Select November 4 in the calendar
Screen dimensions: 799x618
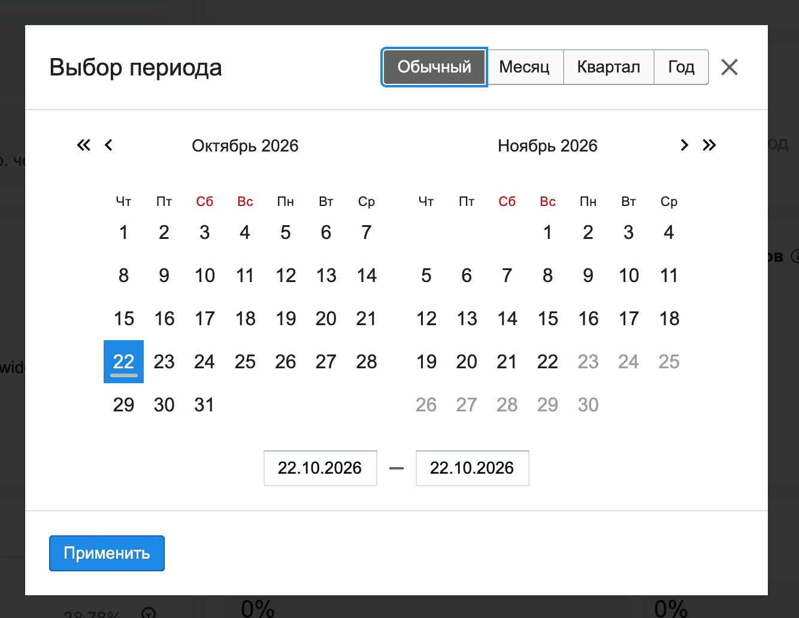pyautogui.click(x=669, y=232)
